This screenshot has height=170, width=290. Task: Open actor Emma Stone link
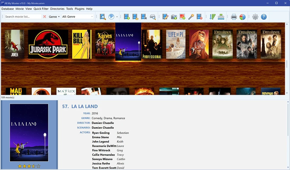tap(100, 137)
